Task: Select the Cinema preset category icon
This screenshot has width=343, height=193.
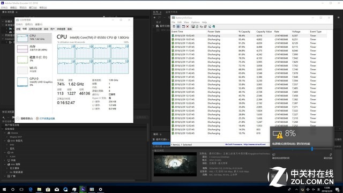Action: tap(9, 133)
